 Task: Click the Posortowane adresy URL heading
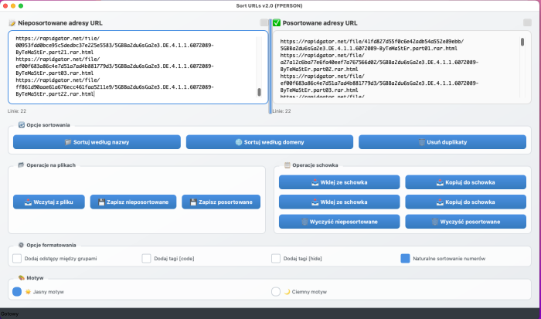[320, 23]
